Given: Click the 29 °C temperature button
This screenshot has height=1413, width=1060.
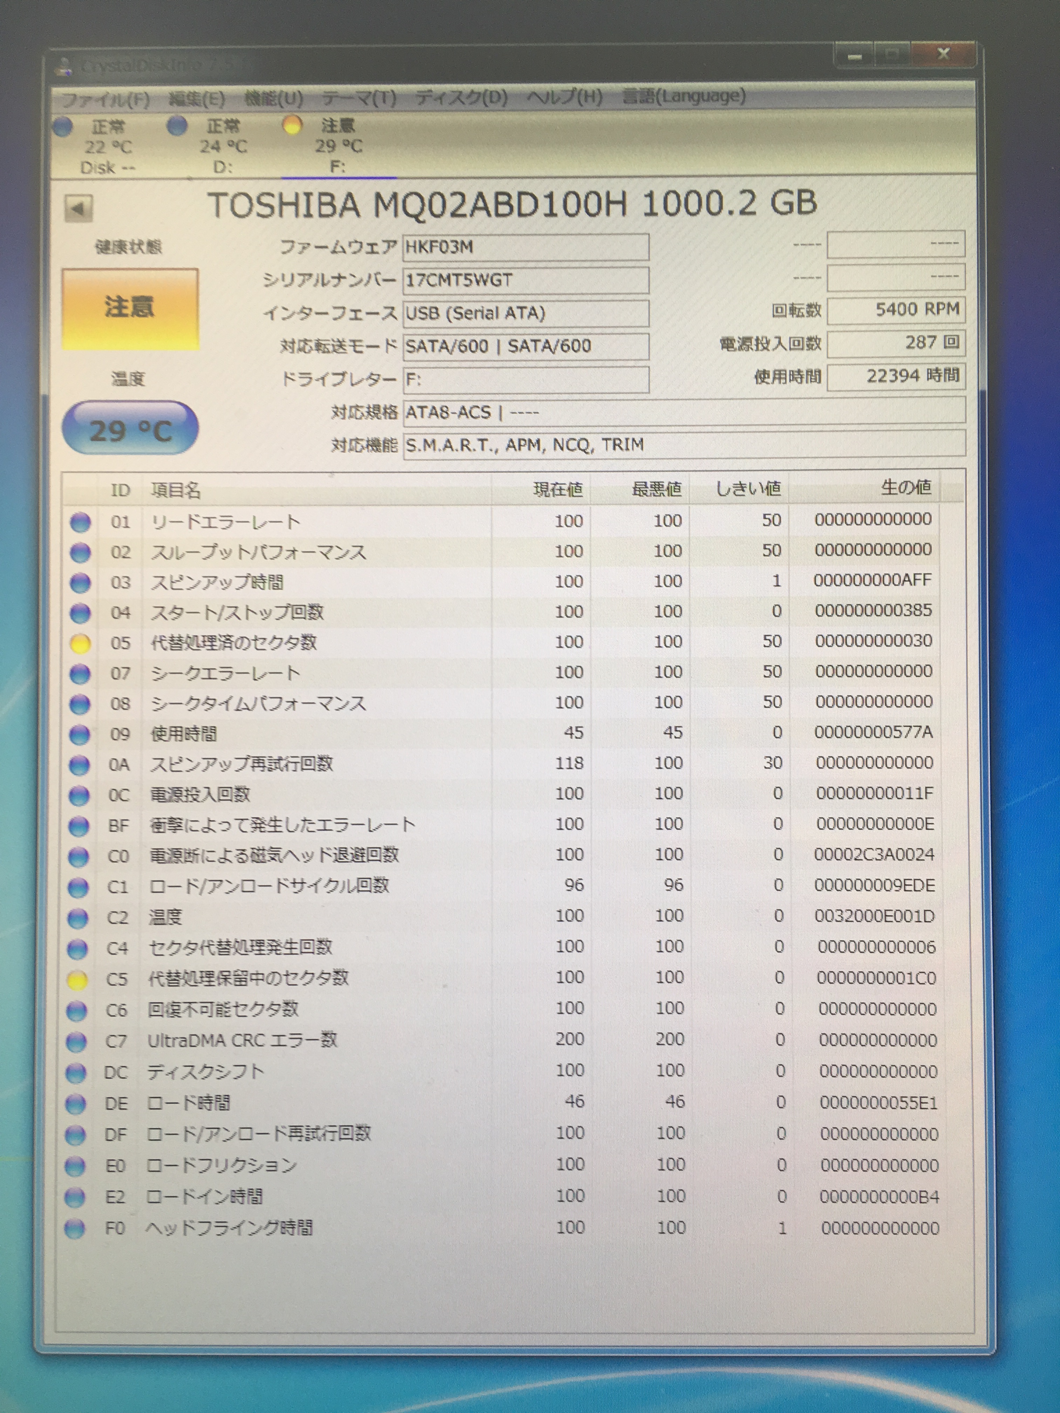Looking at the screenshot, I should click(130, 428).
